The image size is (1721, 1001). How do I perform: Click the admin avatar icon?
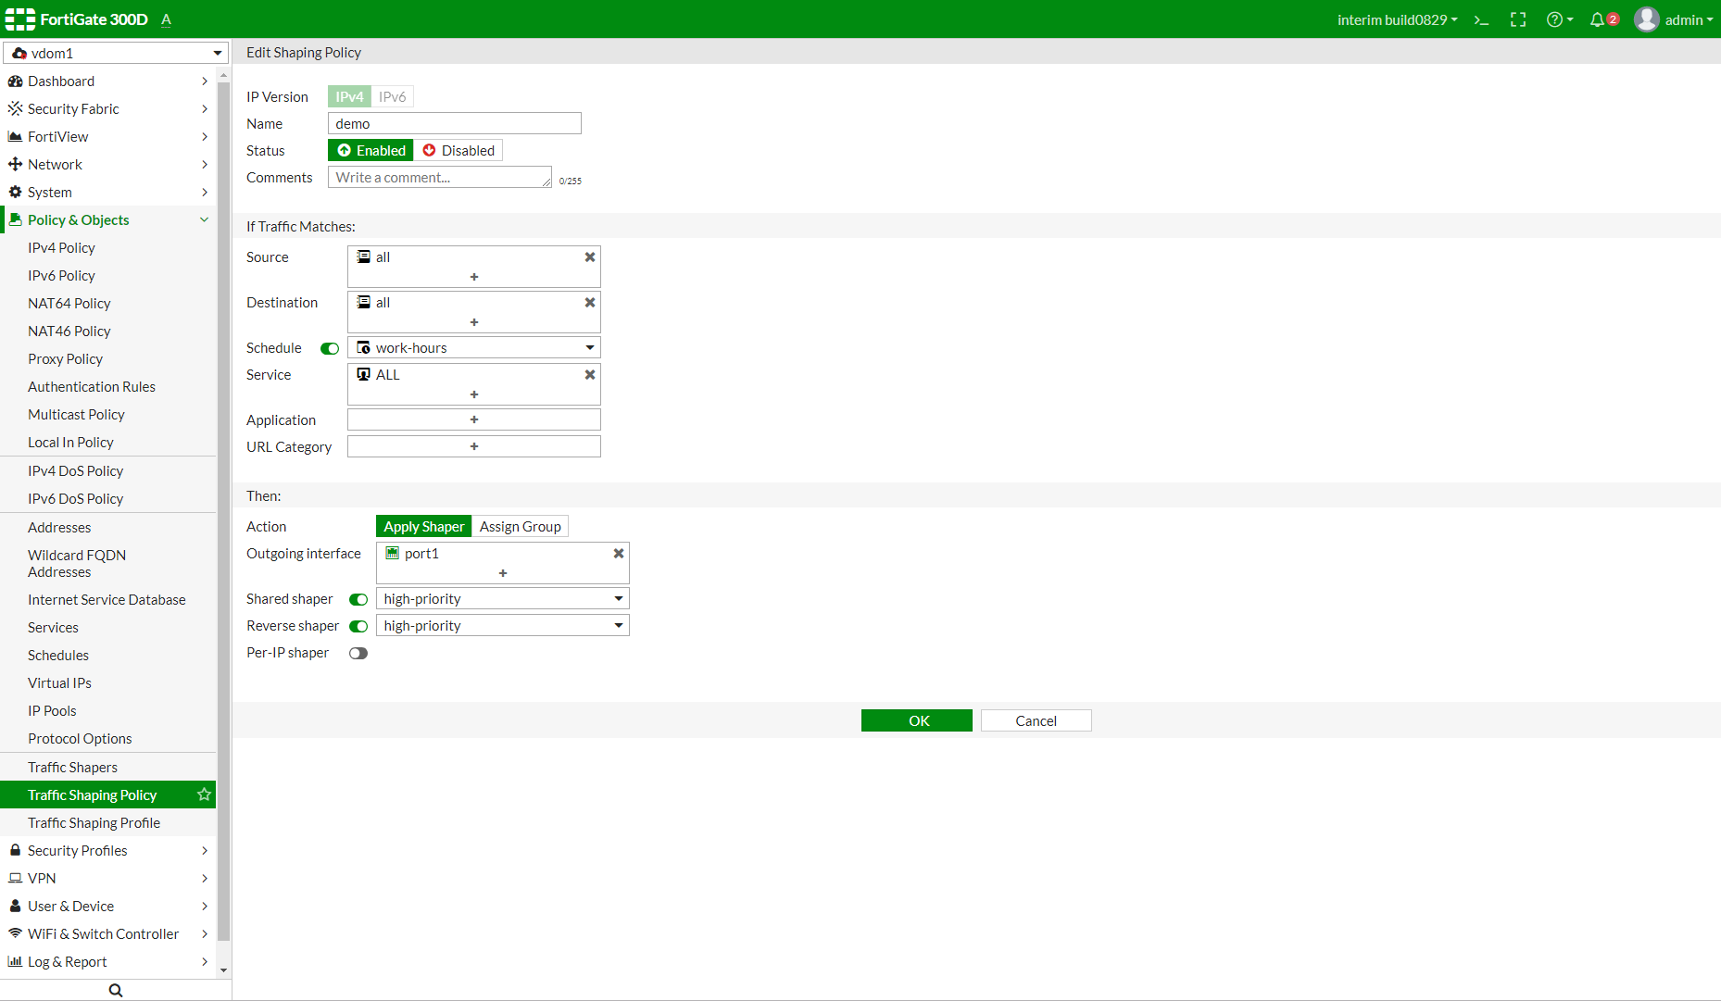tap(1646, 19)
